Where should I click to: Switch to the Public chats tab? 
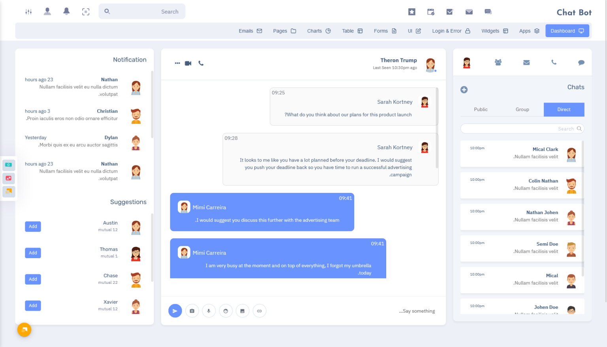tap(481, 109)
